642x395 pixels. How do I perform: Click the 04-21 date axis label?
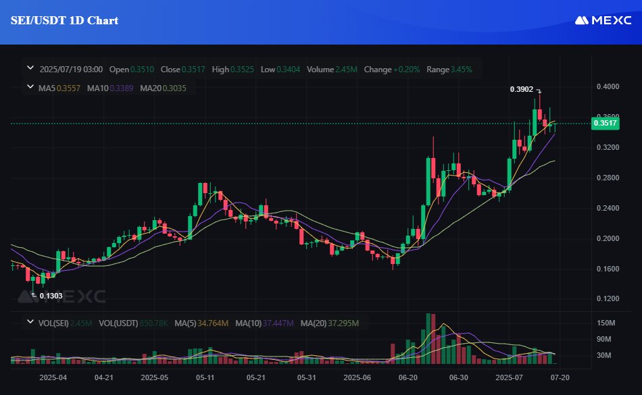103,377
